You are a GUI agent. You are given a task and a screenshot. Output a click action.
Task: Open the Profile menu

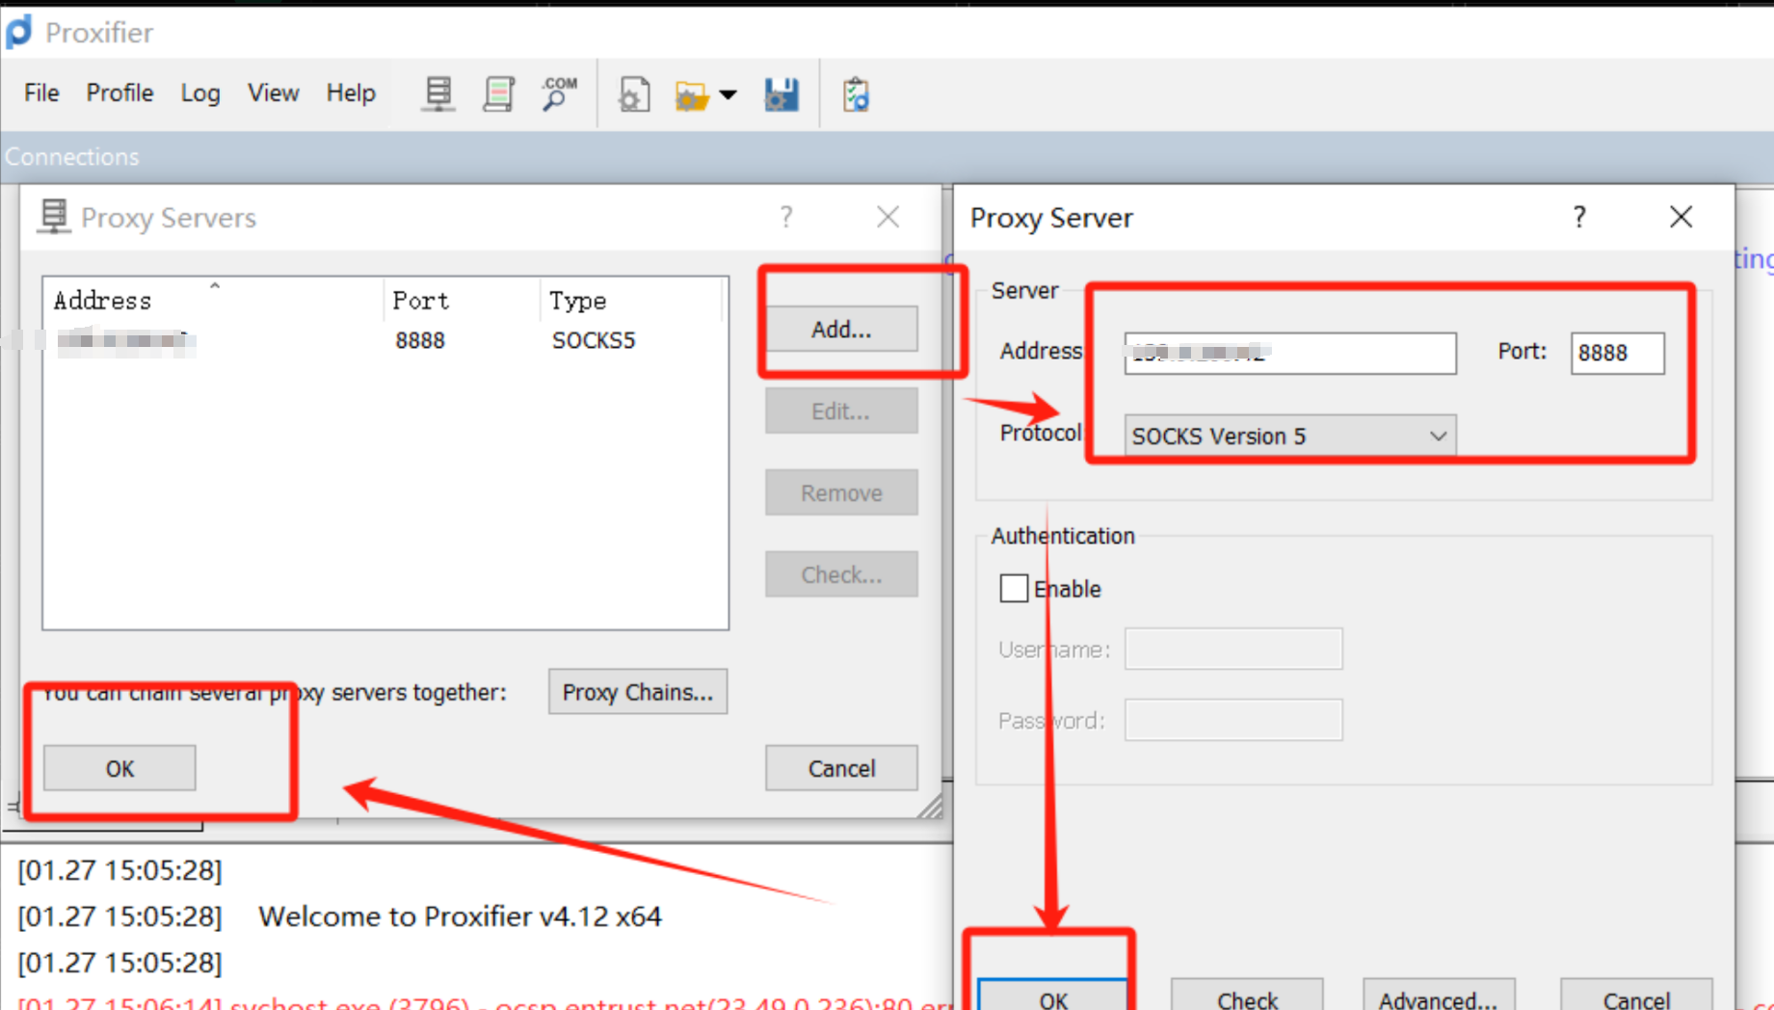[x=119, y=93]
